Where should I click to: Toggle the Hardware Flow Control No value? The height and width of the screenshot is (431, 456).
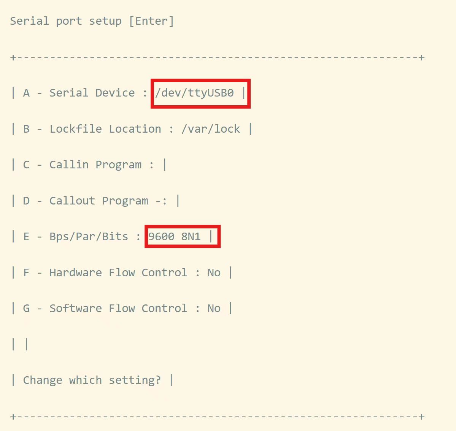pos(214,273)
